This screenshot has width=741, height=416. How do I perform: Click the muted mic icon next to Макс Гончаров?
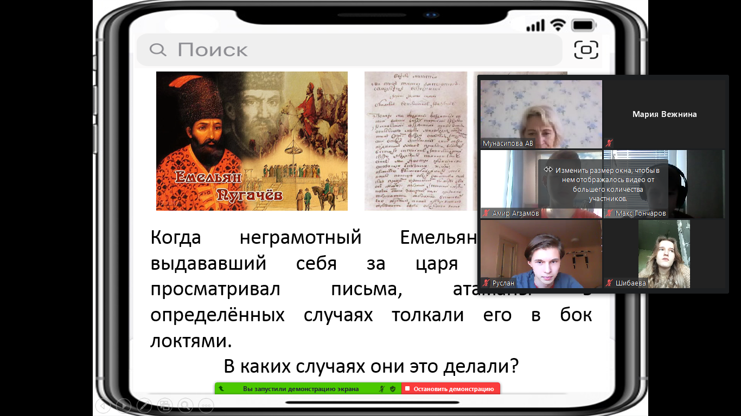tap(609, 213)
